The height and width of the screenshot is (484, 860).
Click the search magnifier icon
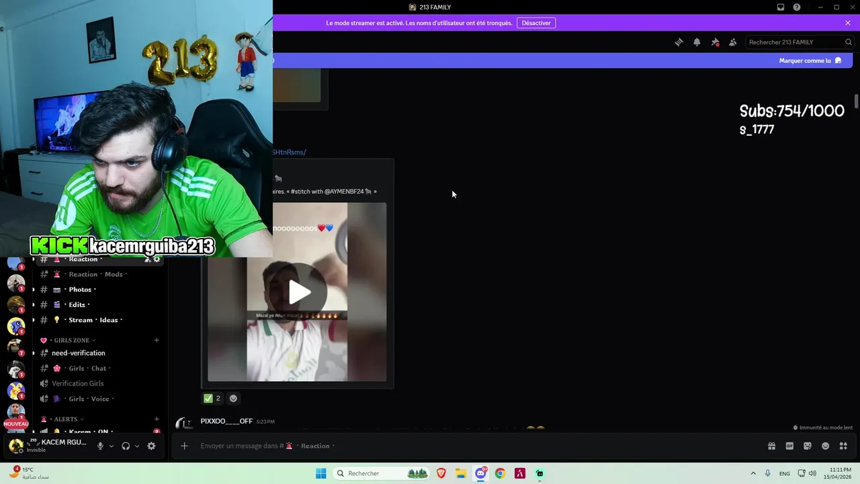[849, 42]
